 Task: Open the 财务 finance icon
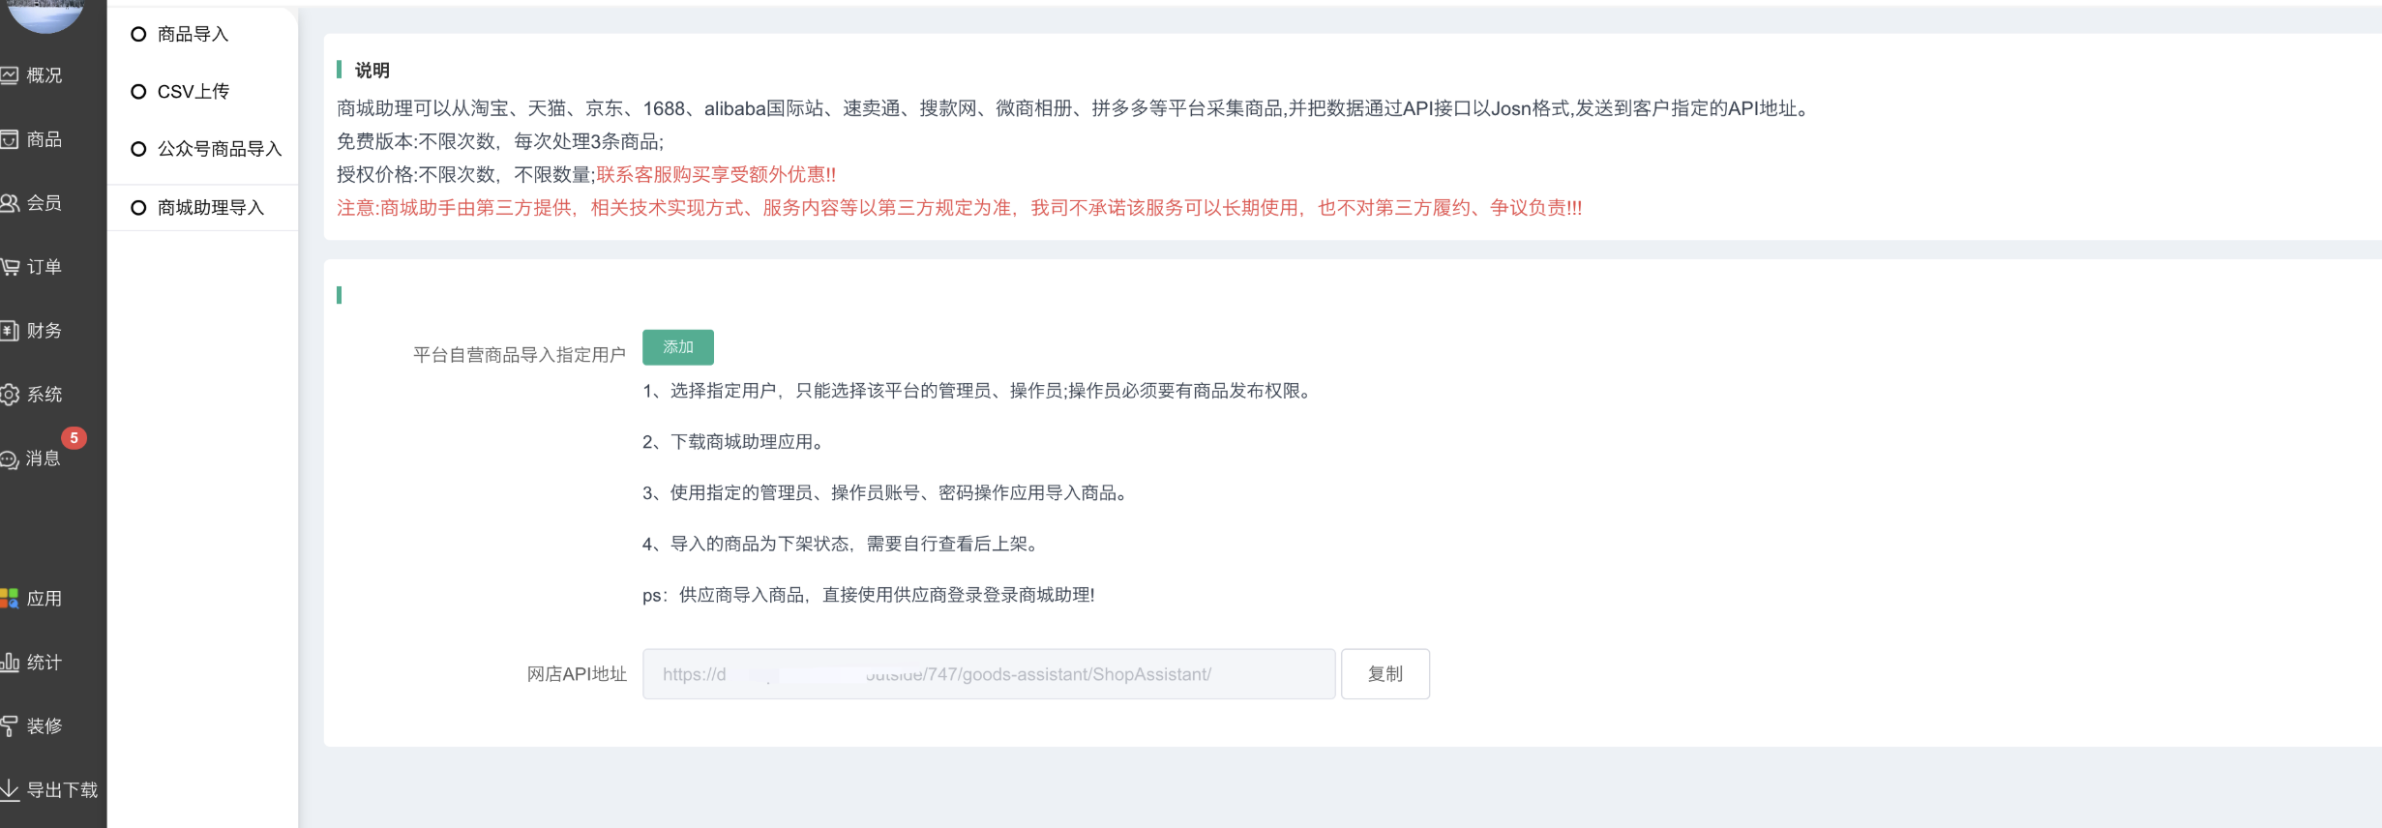[10, 331]
